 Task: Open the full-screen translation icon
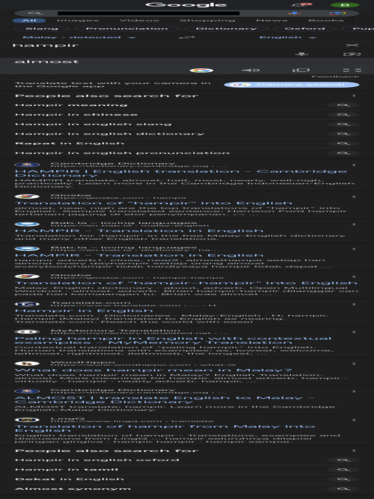(x=352, y=70)
